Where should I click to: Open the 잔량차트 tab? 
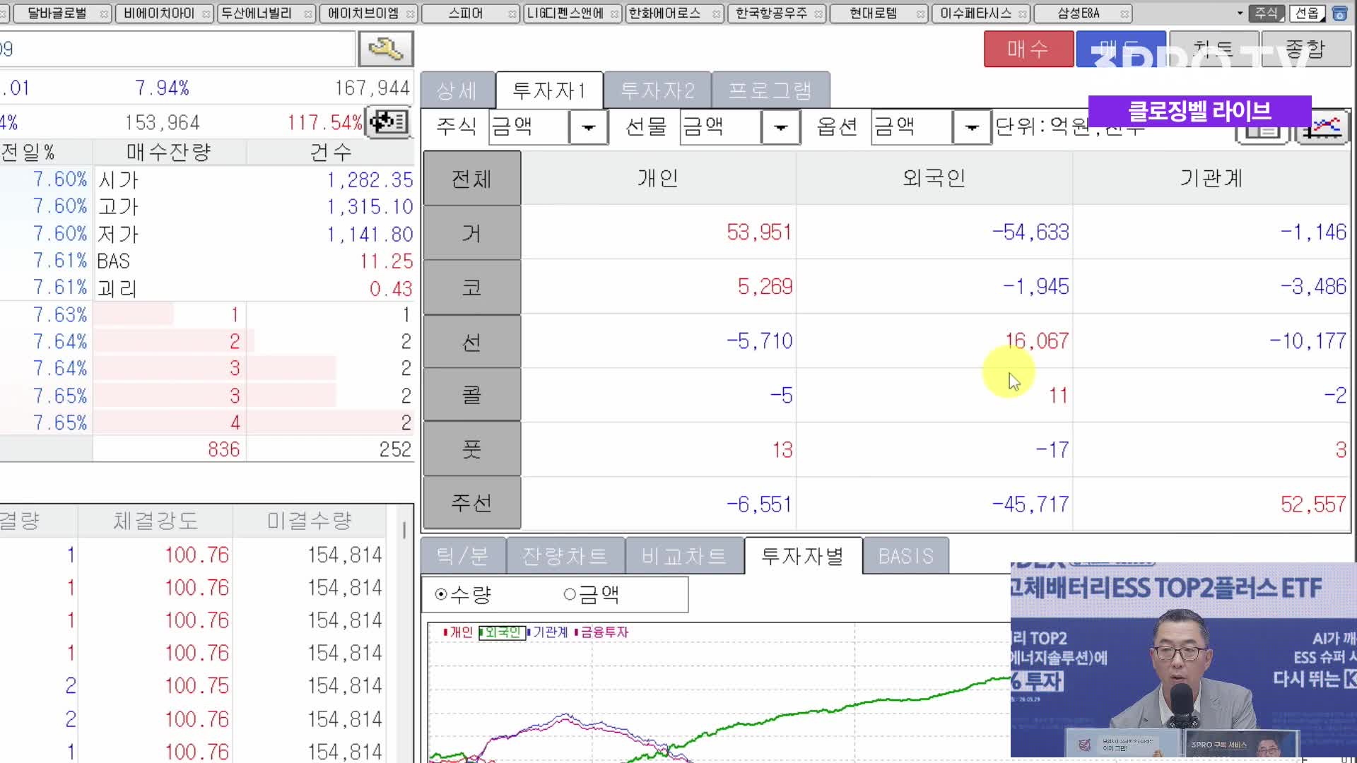coord(565,556)
